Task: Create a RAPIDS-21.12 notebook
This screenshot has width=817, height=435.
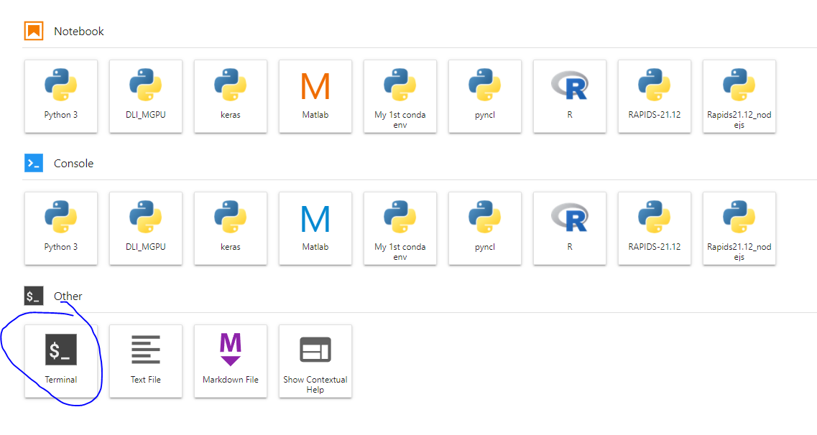Action: click(655, 96)
